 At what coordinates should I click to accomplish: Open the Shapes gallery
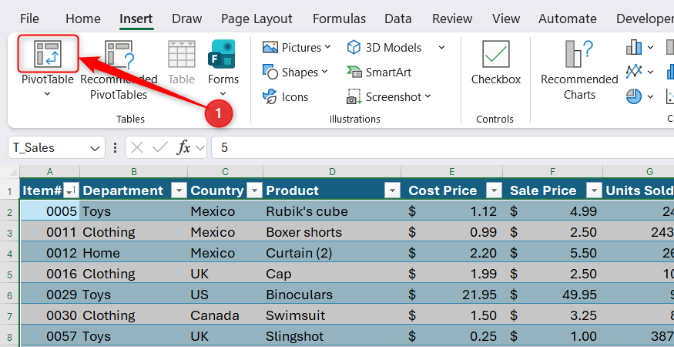pyautogui.click(x=295, y=72)
